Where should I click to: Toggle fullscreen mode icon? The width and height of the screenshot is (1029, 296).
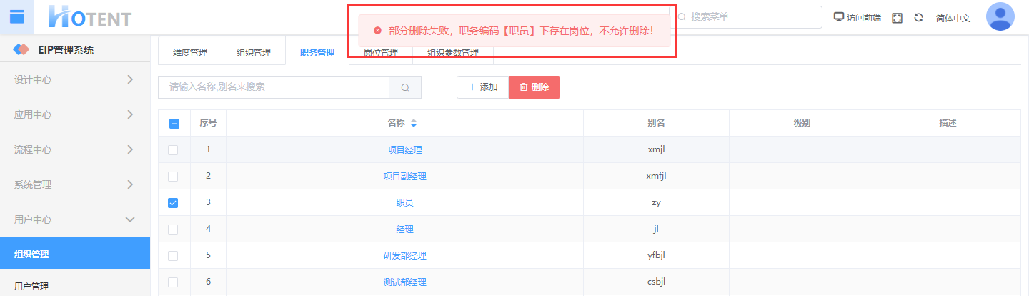pos(898,17)
